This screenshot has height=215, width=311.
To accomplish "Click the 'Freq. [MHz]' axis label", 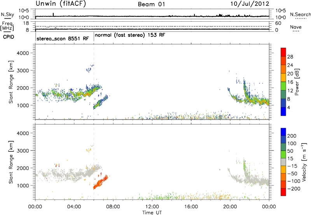I will (x=7, y=26).
